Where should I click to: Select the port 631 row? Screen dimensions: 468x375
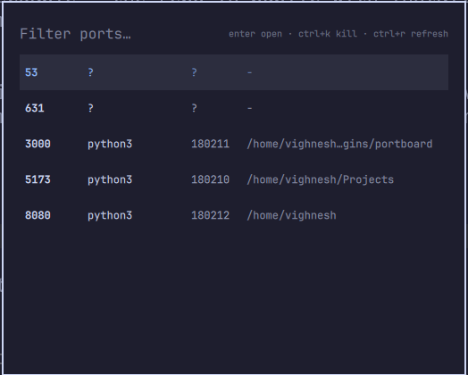pyautogui.click(x=234, y=108)
